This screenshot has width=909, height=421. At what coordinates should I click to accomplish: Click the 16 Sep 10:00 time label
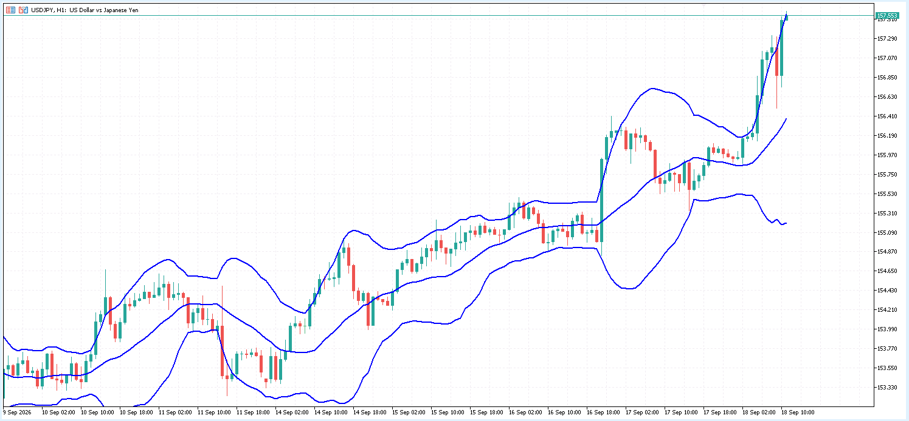[x=564, y=412]
